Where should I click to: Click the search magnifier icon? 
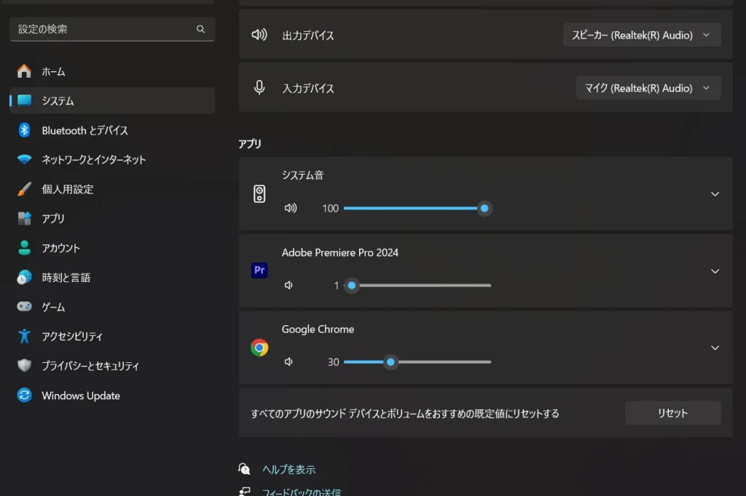click(200, 29)
